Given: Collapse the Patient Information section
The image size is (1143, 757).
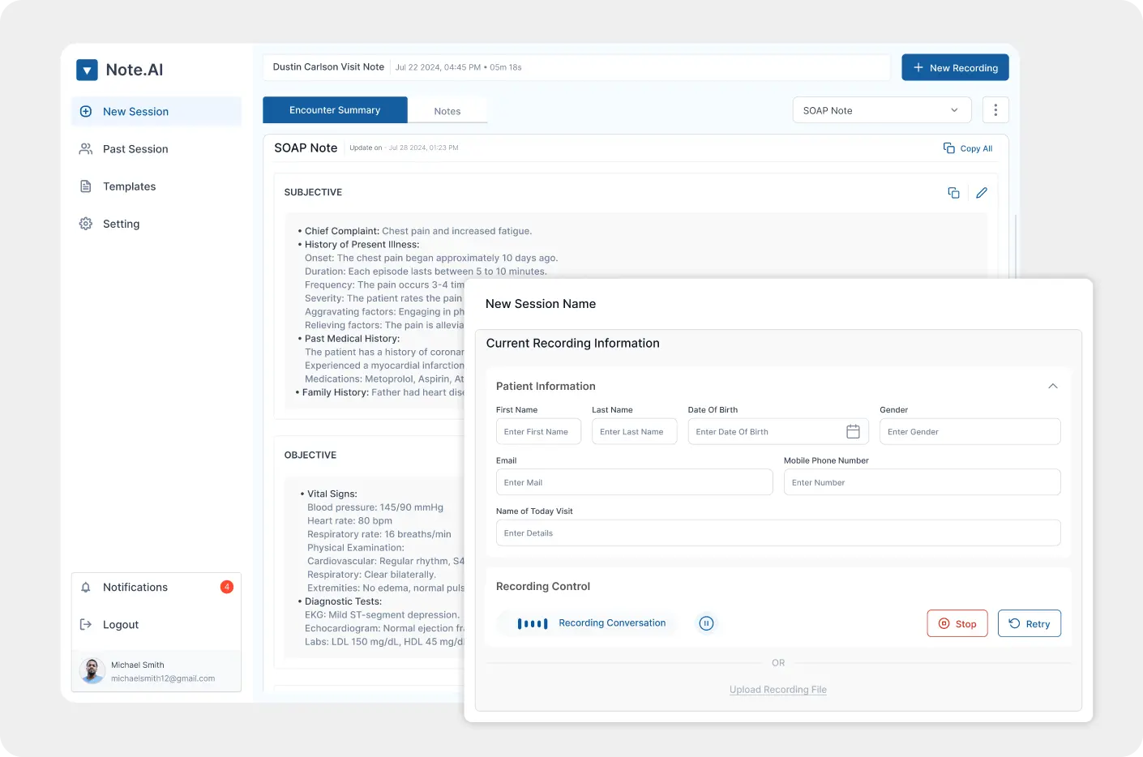Looking at the screenshot, I should click(x=1052, y=387).
